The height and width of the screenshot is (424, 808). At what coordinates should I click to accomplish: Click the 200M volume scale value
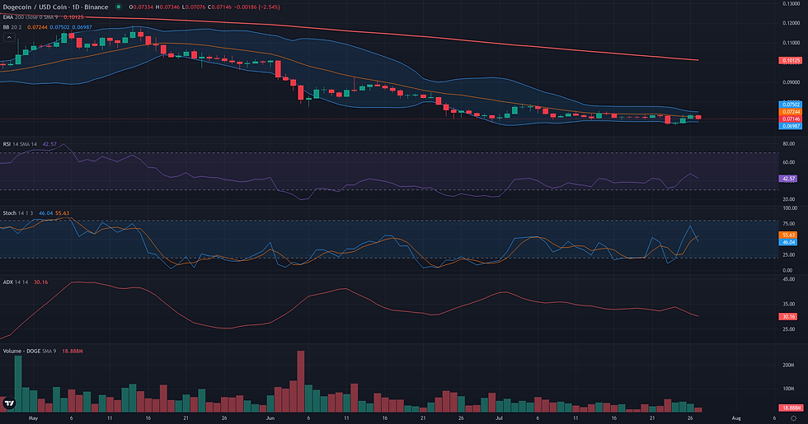pos(788,366)
